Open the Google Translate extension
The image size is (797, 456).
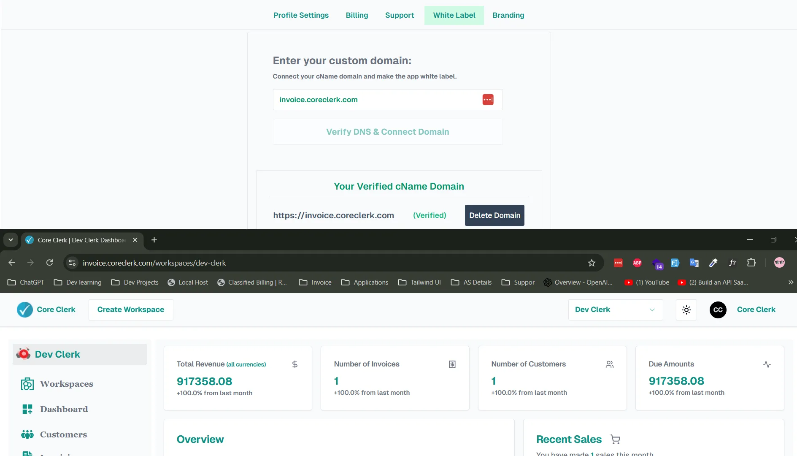(x=694, y=263)
